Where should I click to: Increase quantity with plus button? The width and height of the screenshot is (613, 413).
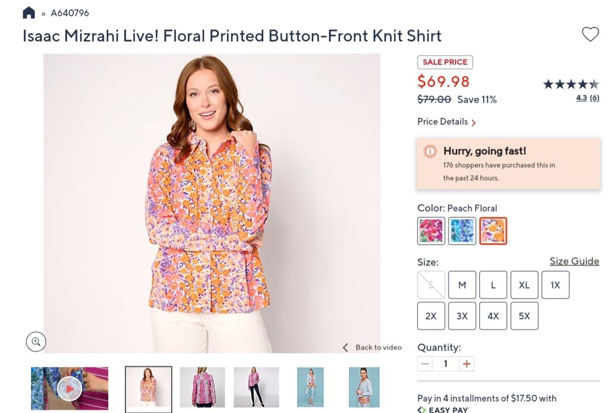[x=466, y=364]
